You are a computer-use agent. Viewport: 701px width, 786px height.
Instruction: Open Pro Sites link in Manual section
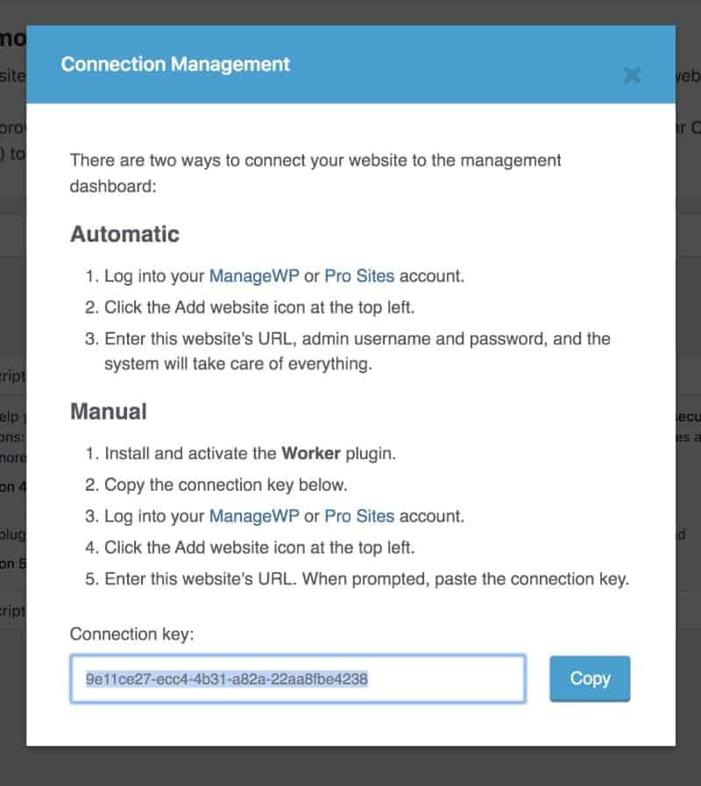tap(359, 516)
